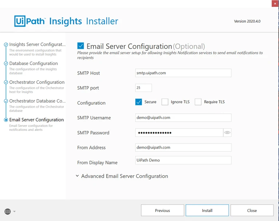Viewport: 279px width, 221px height.
Task: Reveal password with the eye icon
Action: pos(227,132)
